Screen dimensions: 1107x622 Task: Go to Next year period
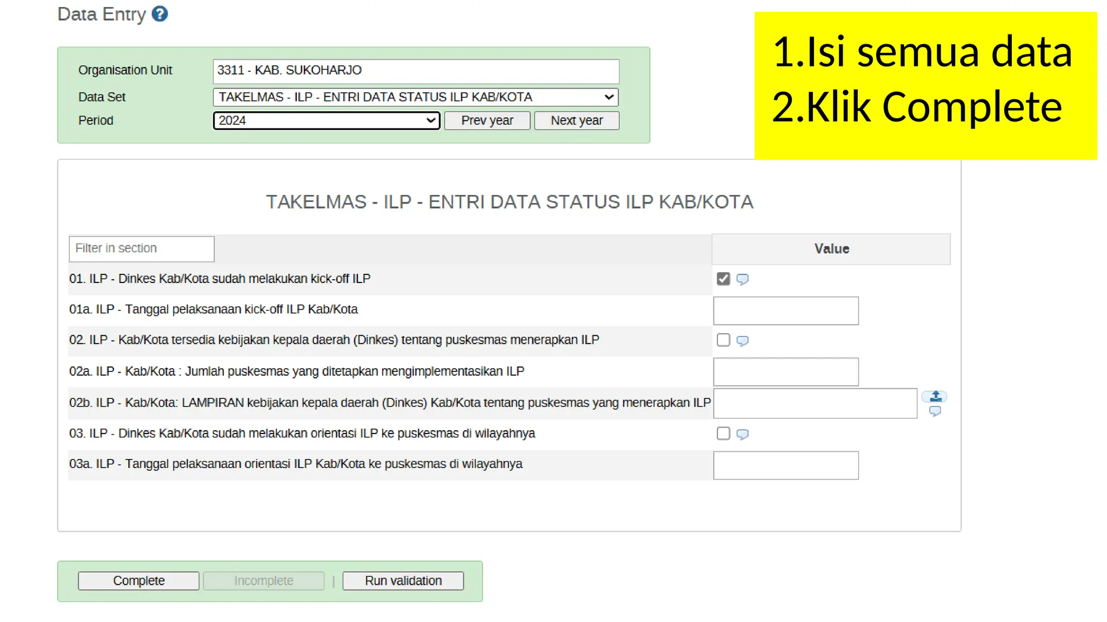577,120
